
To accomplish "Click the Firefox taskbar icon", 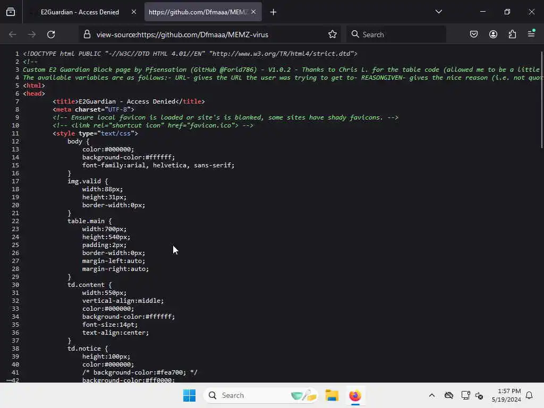I will pyautogui.click(x=355, y=395).
